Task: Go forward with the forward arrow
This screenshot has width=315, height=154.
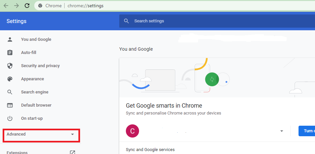Action: point(16,6)
